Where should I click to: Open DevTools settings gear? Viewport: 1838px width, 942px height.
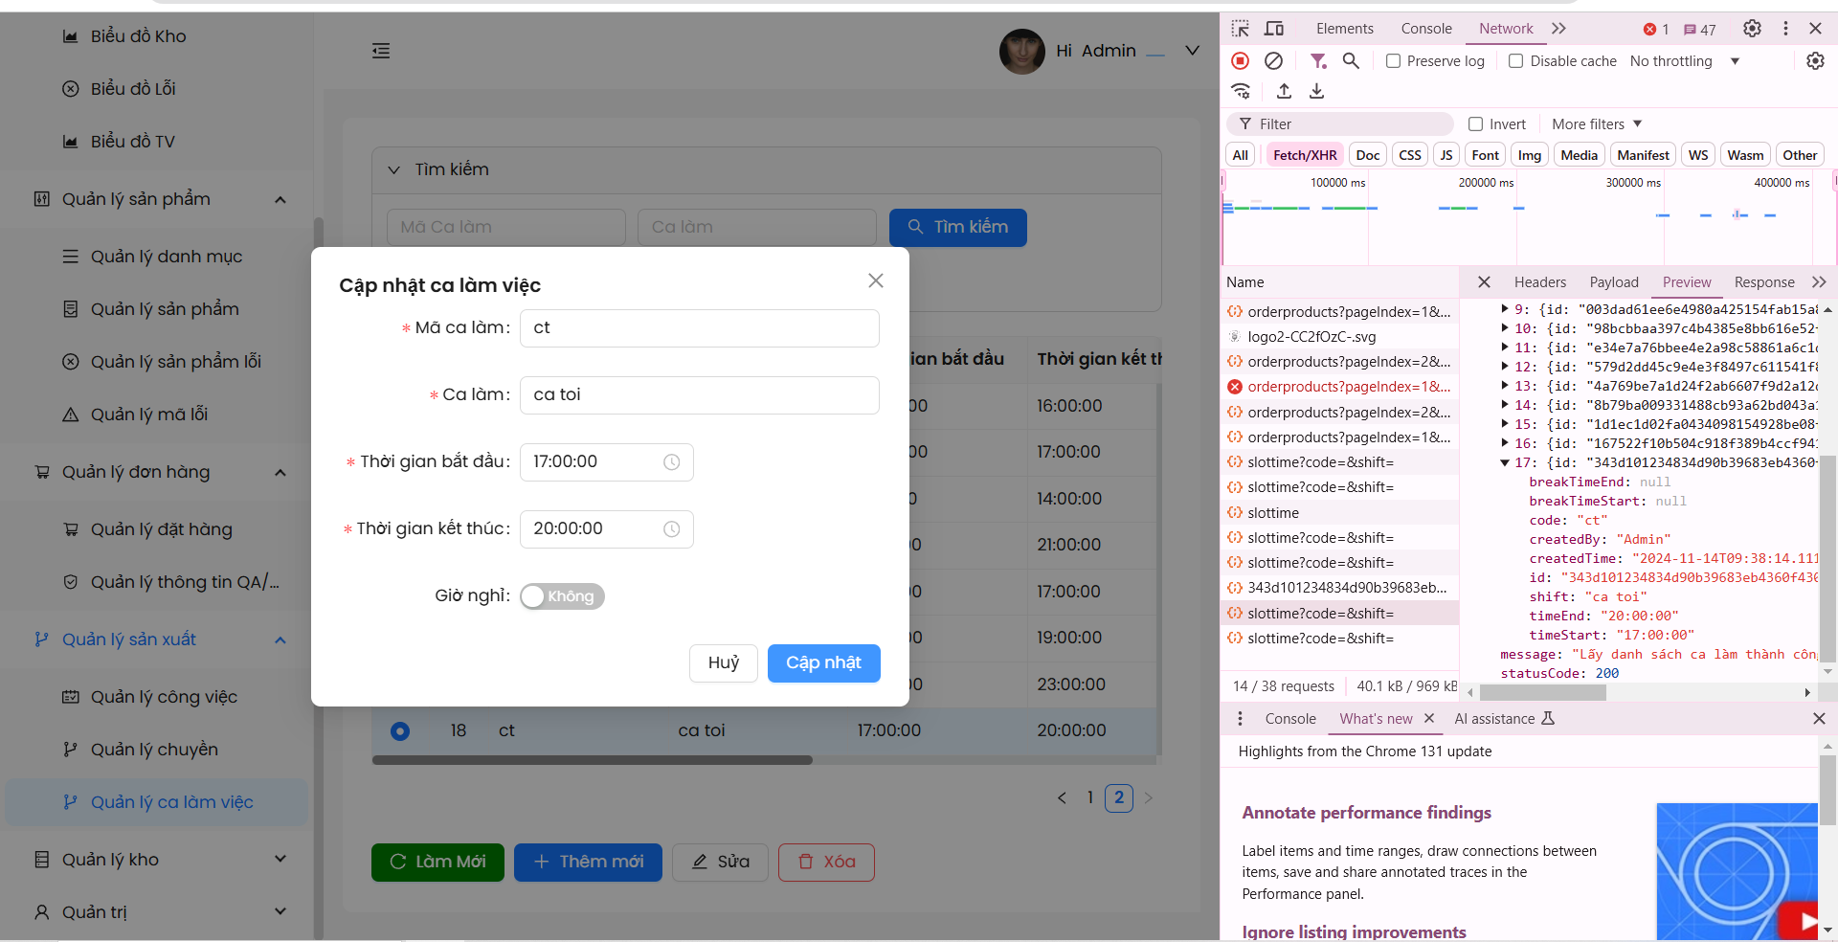click(1752, 29)
